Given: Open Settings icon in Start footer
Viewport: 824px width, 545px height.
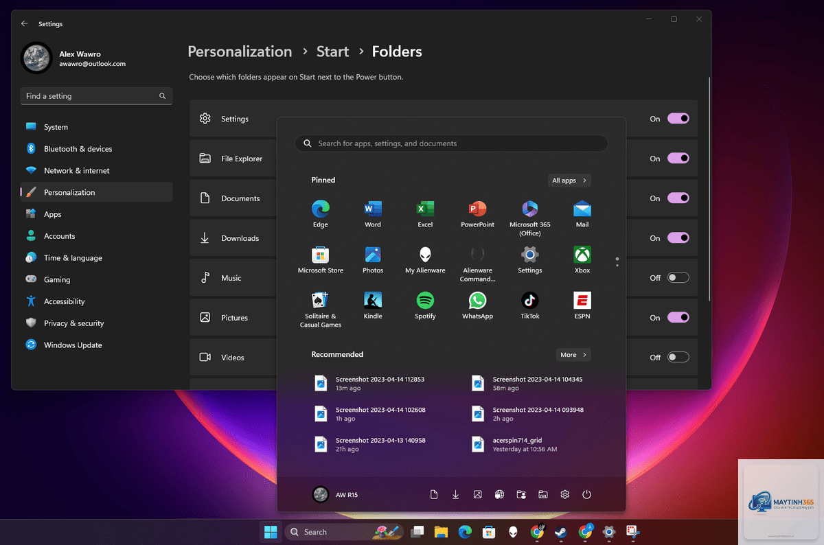Looking at the screenshot, I should tap(564, 494).
